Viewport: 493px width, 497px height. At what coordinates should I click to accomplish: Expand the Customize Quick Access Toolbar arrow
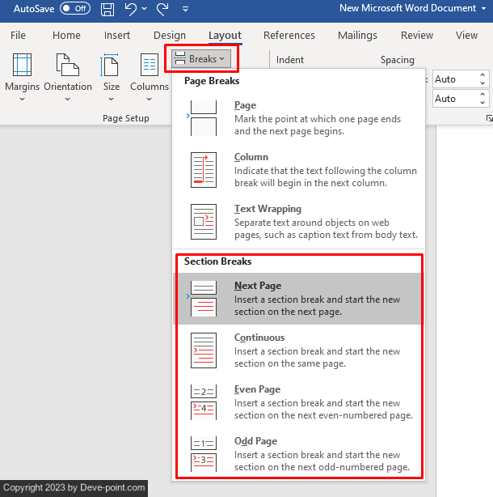pyautogui.click(x=185, y=10)
